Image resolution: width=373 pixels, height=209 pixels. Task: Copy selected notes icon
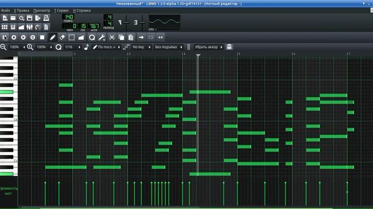coord(121,37)
